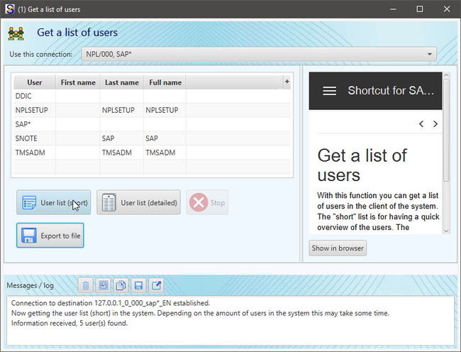The height and width of the screenshot is (352, 461).
Task: Sort the table by the User column header
Action: (x=34, y=82)
